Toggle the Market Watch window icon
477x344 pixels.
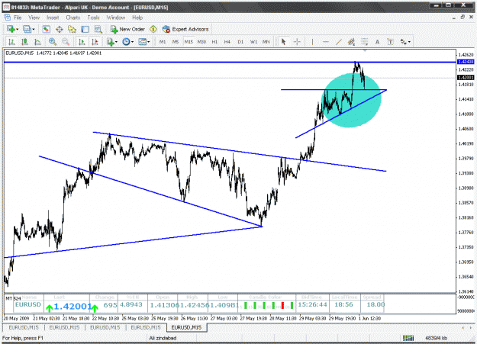pyautogui.click(x=47, y=29)
